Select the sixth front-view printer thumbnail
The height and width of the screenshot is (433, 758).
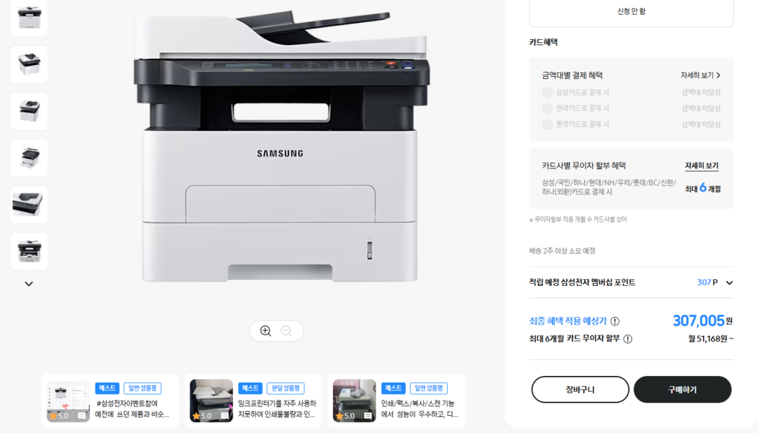pos(29,251)
